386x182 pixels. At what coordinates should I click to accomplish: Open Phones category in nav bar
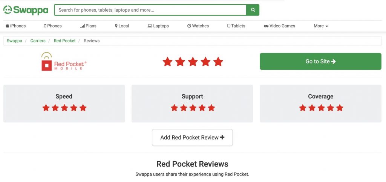[x=53, y=26]
